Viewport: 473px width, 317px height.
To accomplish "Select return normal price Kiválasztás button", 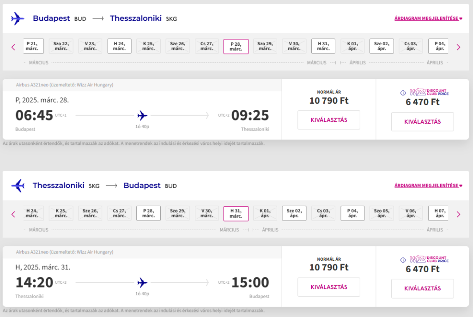I will [x=329, y=287].
